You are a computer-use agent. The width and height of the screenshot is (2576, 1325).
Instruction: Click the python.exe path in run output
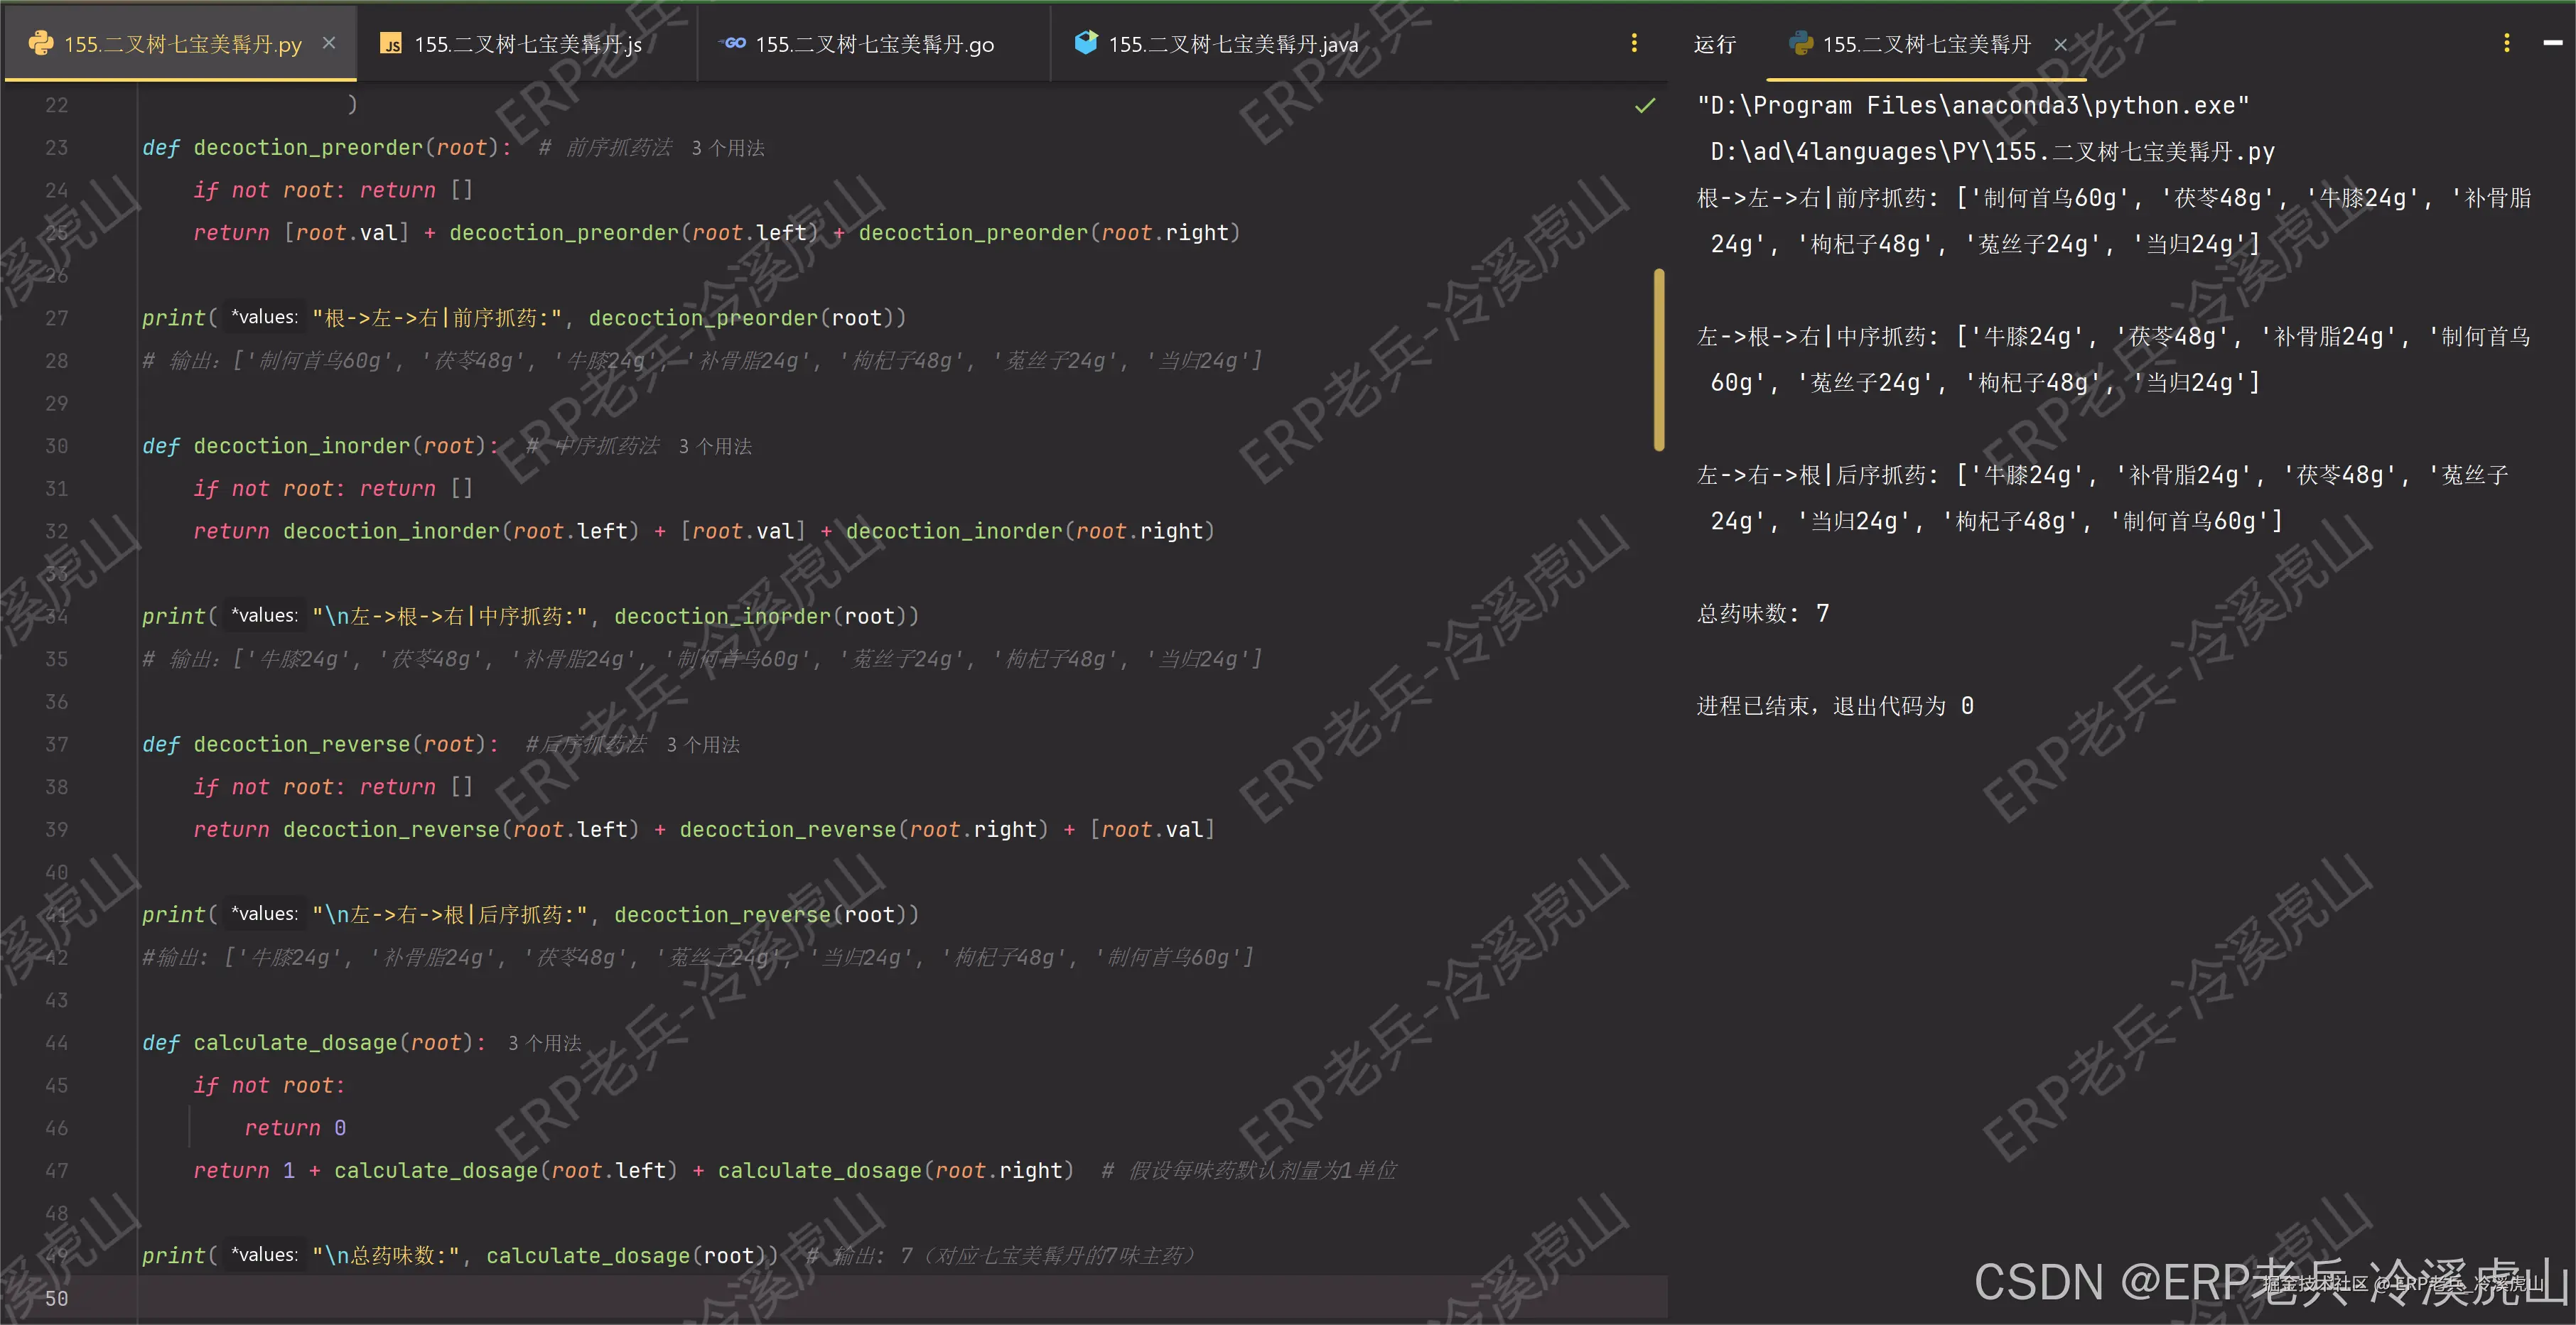(x=1972, y=105)
